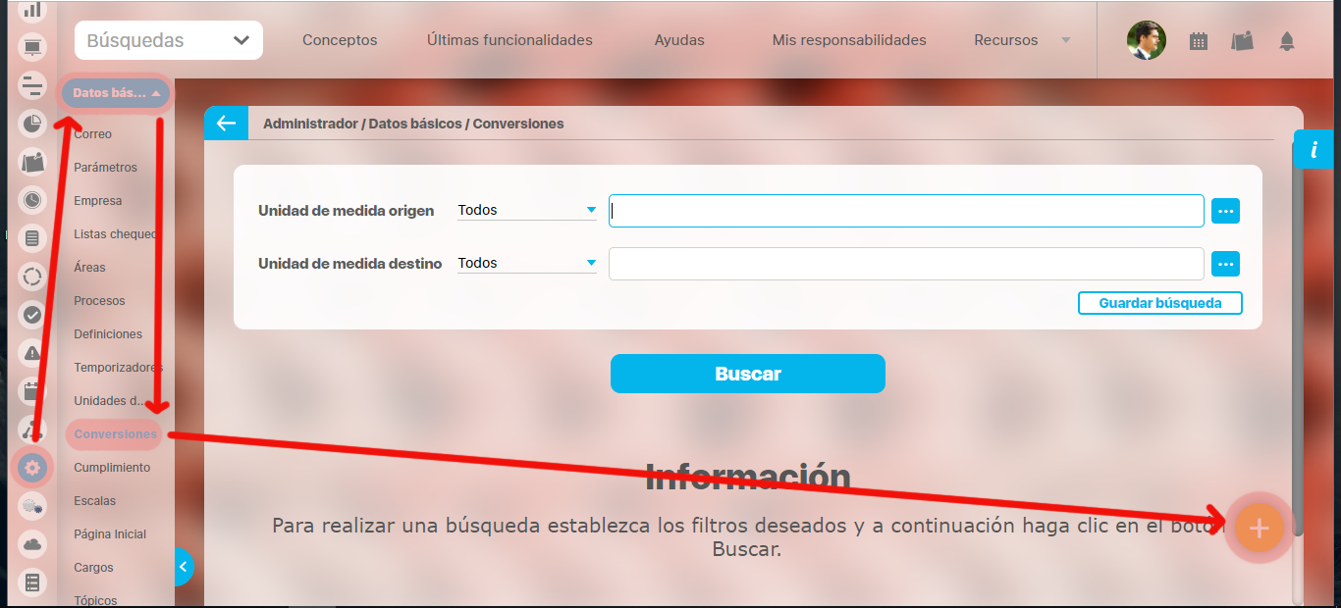Screen dimensions: 1341x608
Task: Collapse the Datos básicos menu header
Action: (x=116, y=94)
